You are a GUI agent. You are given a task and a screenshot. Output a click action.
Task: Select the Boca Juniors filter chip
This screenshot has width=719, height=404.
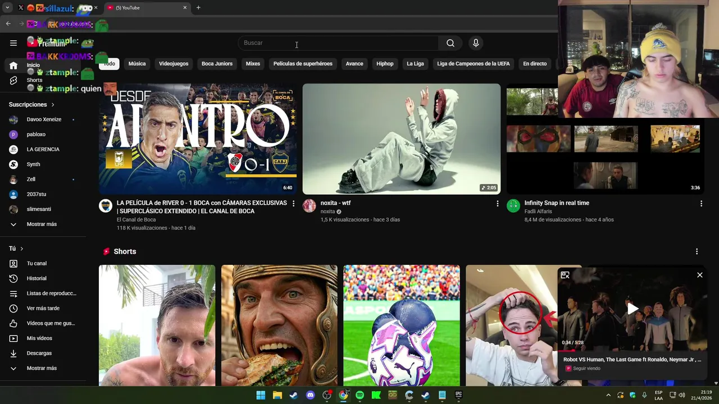[x=217, y=64]
